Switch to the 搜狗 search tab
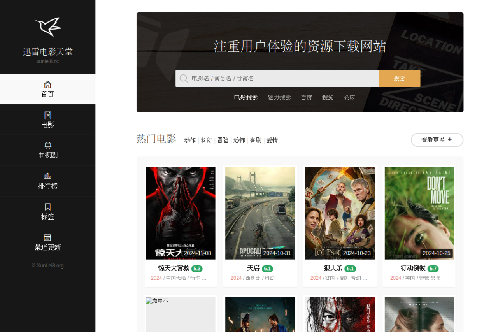 click(328, 97)
